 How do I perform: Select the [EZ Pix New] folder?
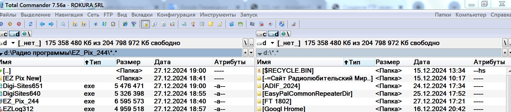tap(22, 78)
